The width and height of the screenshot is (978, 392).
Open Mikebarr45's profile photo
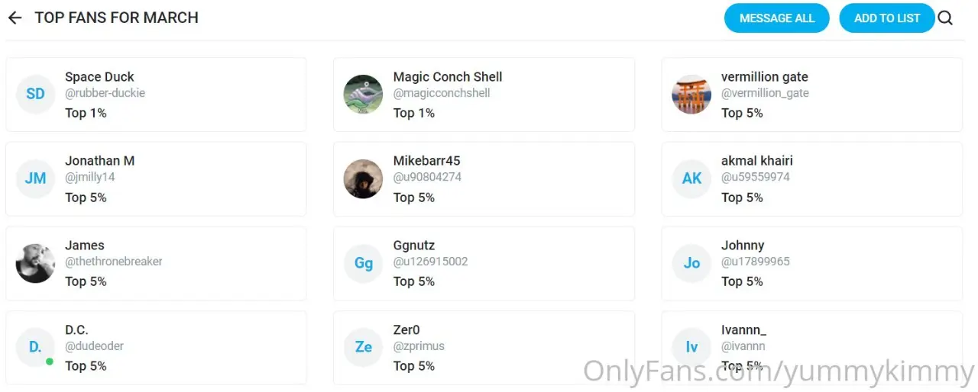click(364, 178)
